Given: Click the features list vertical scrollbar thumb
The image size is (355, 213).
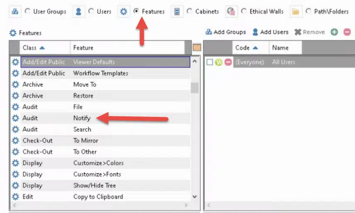Looking at the screenshot, I should (x=194, y=88).
